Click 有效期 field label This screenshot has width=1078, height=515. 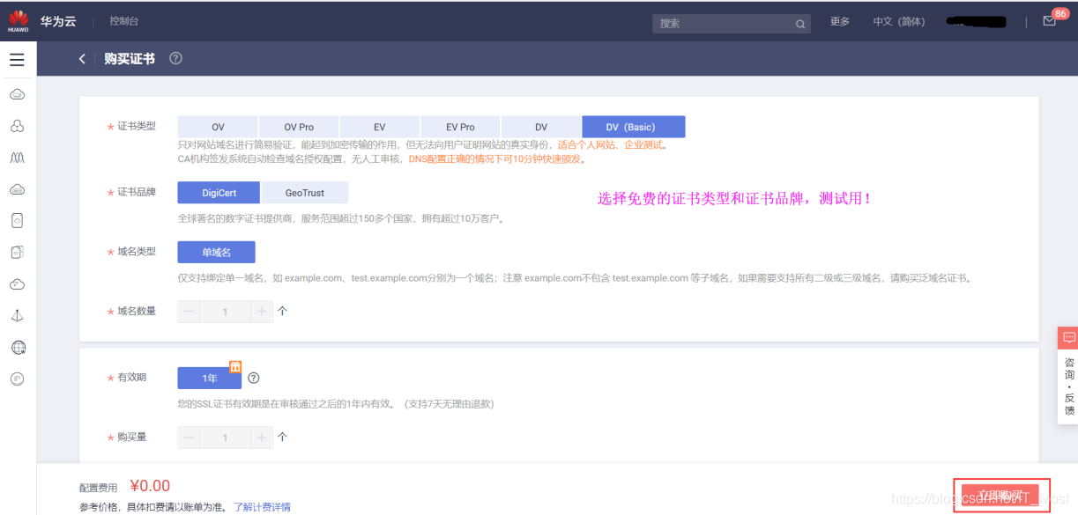132,378
